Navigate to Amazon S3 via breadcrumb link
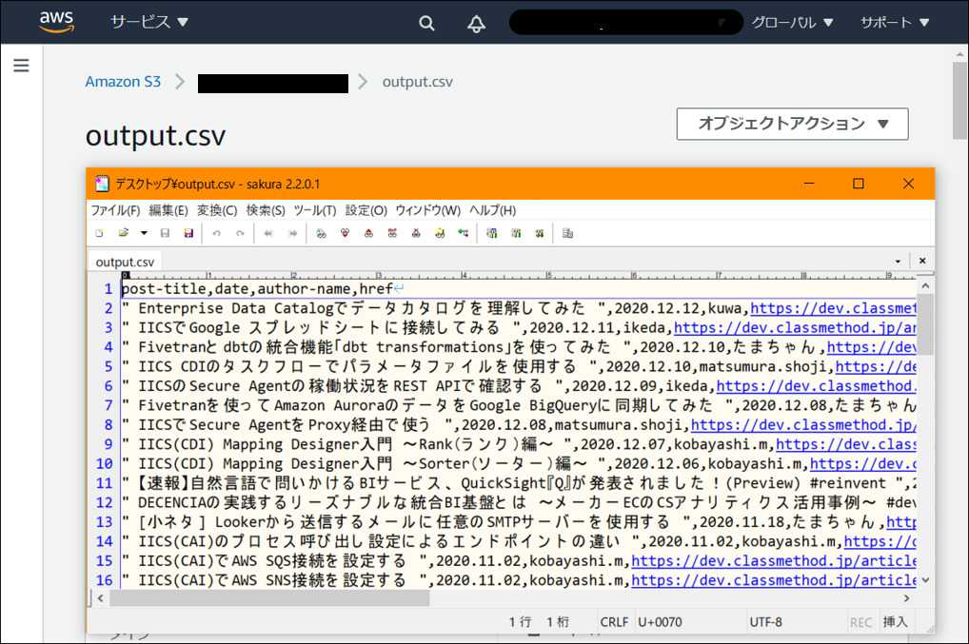 [123, 82]
